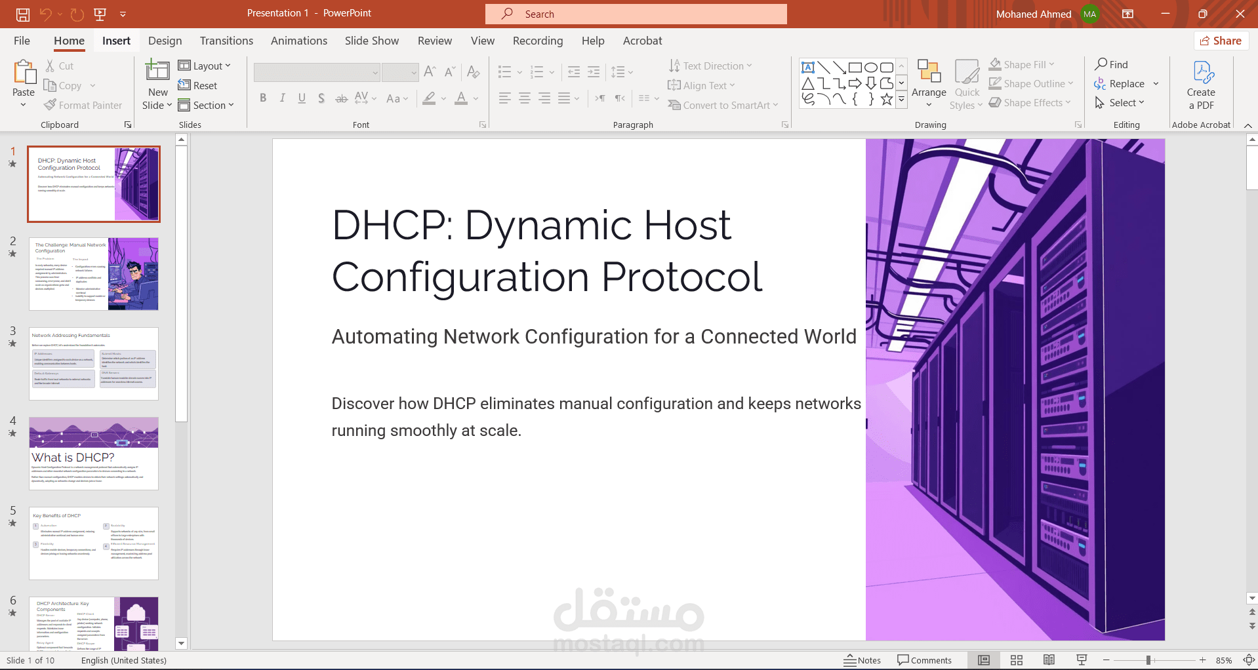1258x670 pixels.
Task: Select slide 4 thumbnail What is DHCP?
Action: pos(94,453)
